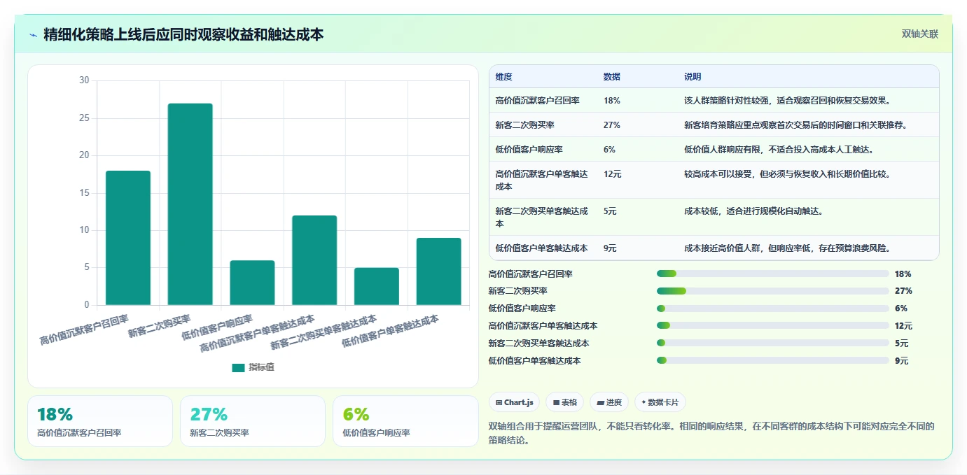Click description 成本接近高价值人群
The image size is (967, 475).
point(788,248)
